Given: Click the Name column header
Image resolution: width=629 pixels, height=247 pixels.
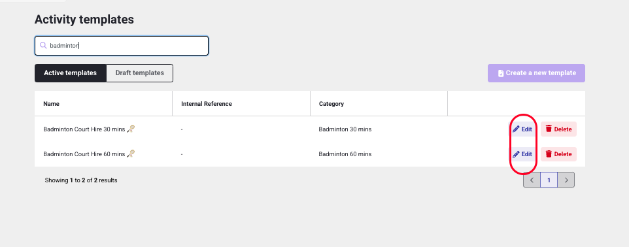Looking at the screenshot, I should click(52, 103).
